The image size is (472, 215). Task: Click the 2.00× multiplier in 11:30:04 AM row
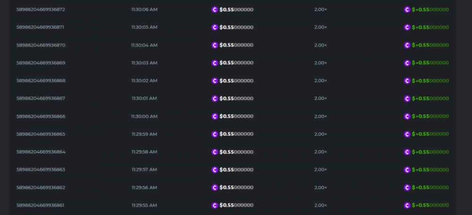point(320,45)
